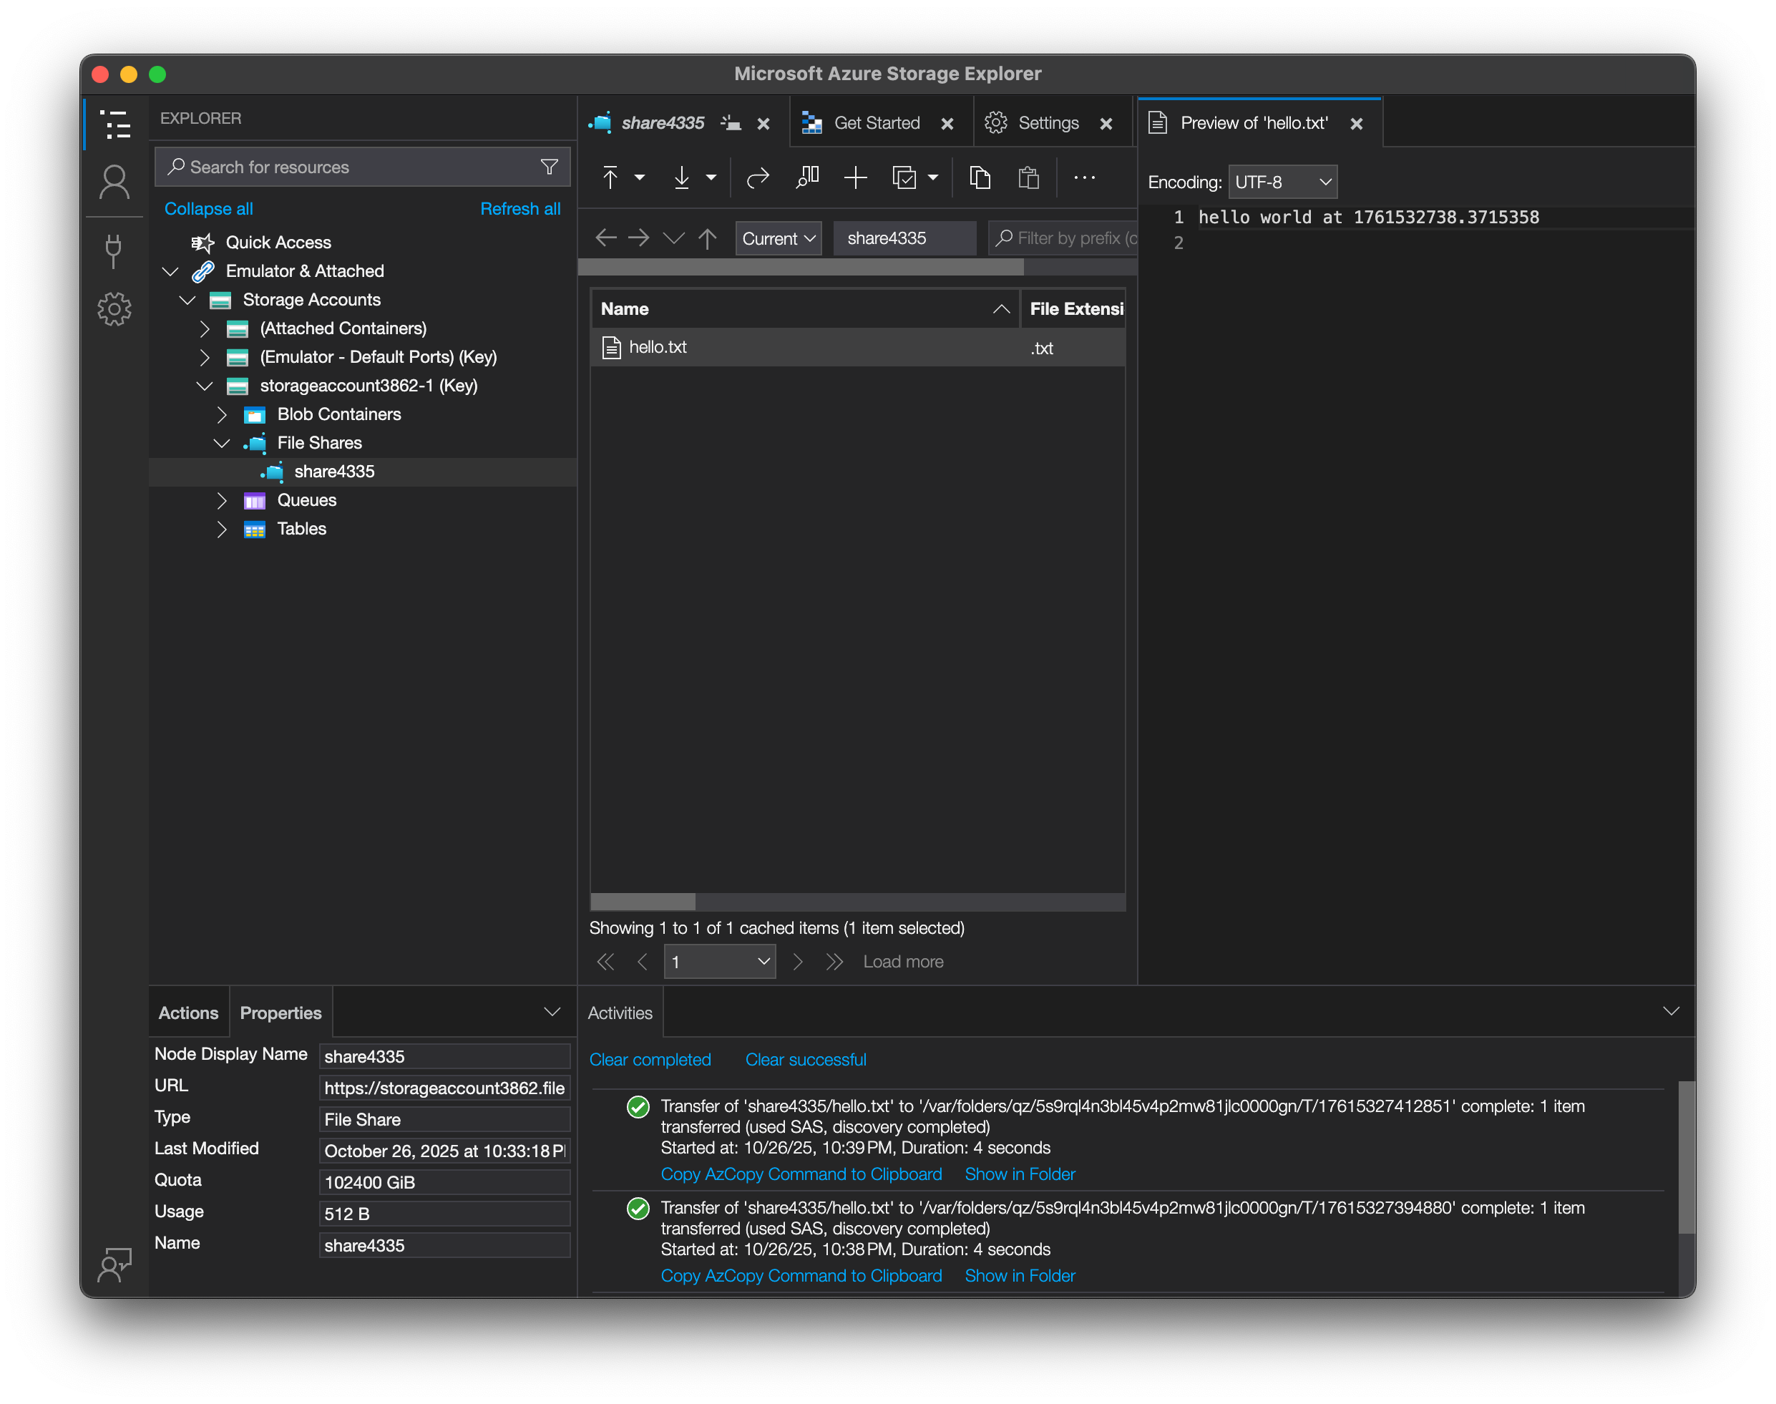
Task: Switch to the Get Started tab
Action: 876,123
